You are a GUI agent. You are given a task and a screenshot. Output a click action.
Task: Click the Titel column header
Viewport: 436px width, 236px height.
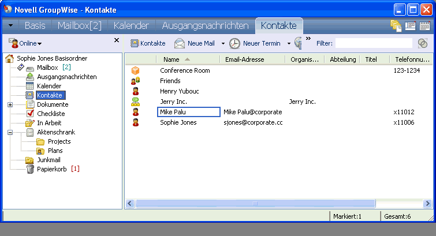[x=374, y=59]
